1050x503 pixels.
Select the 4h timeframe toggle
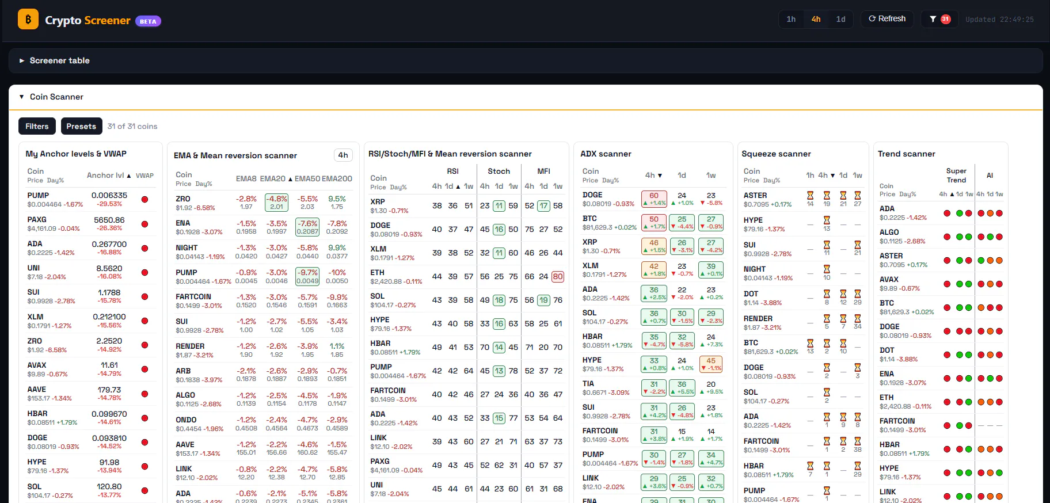tap(816, 19)
